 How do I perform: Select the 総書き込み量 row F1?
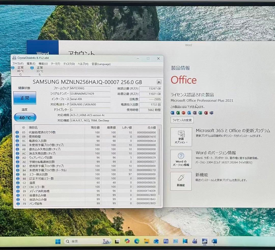click(x=86, y=195)
